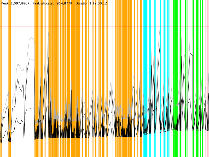The image size is (209, 157).
Task: Click the "Peak allocated: 954,877K" readout
Action: coord(53,3)
